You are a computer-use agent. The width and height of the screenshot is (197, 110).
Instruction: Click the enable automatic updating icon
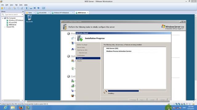click(73, 61)
